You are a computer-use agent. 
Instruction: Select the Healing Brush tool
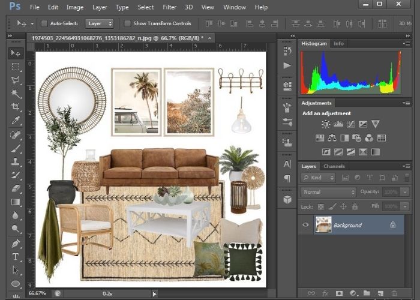tap(16, 135)
